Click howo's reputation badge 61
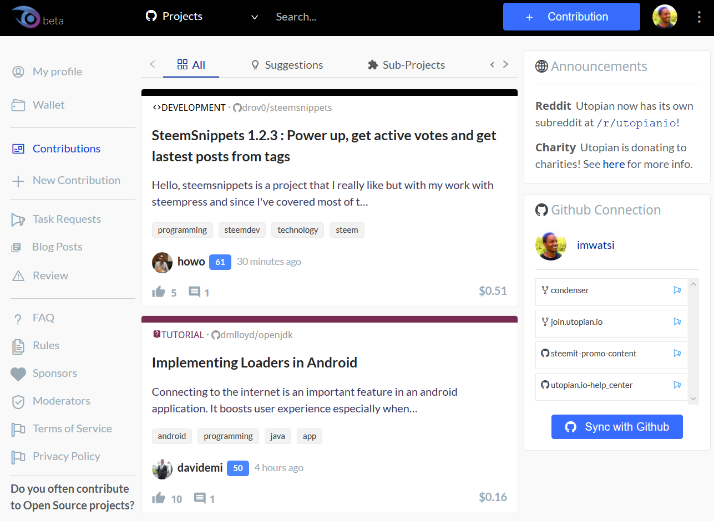This screenshot has height=521, width=714. pyautogui.click(x=220, y=262)
